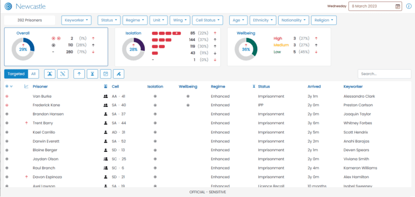
Task: Sort by the Cell column header
Action: pyautogui.click(x=116, y=86)
